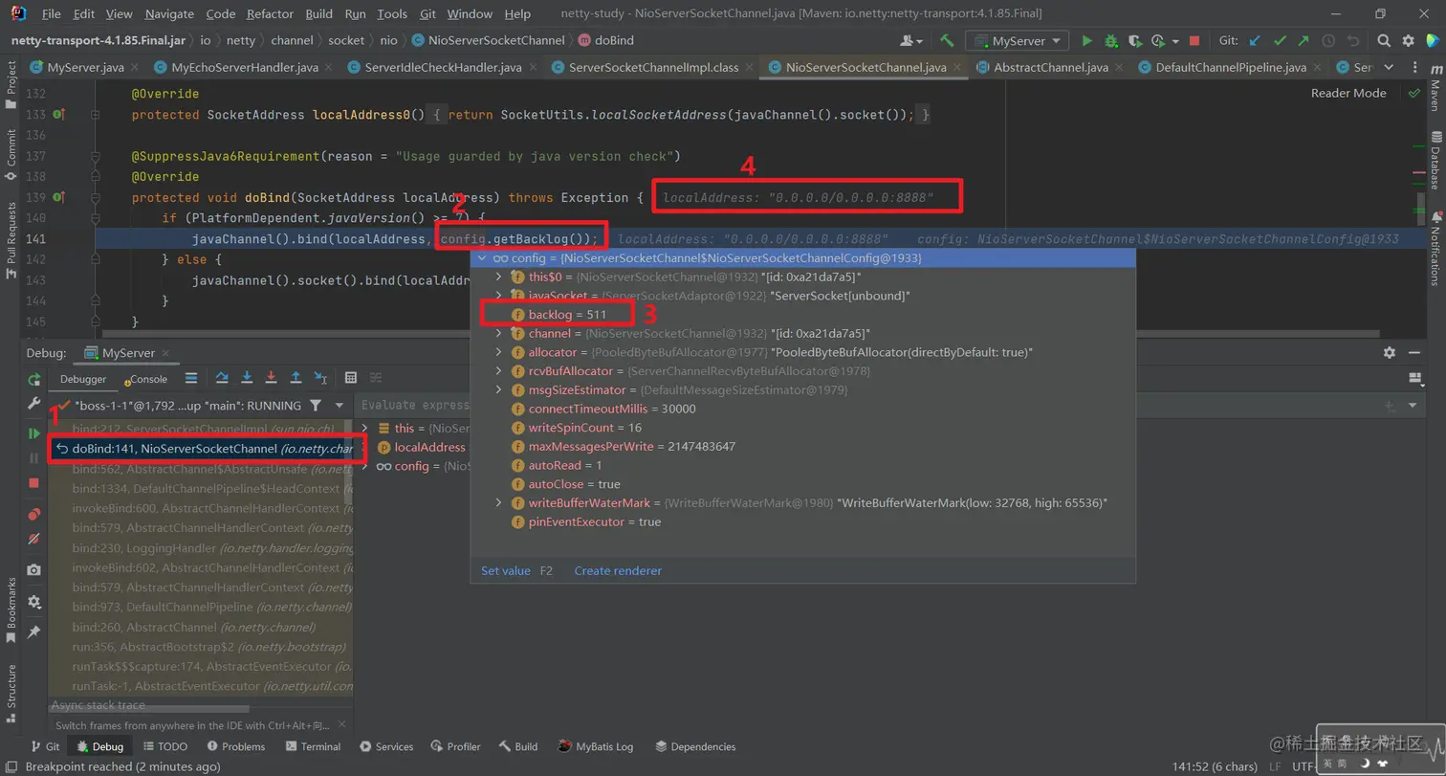Open the Build menu
Viewport: 1446px width, 776px height.
coord(319,14)
